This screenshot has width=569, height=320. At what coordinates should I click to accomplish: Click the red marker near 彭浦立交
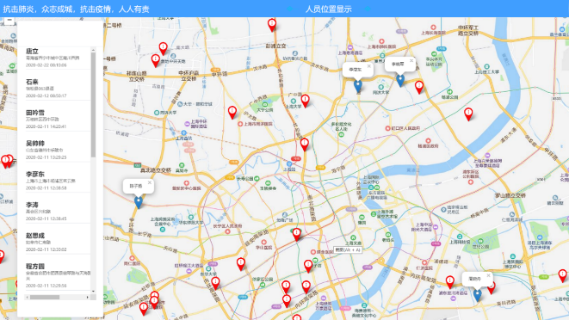point(272,25)
